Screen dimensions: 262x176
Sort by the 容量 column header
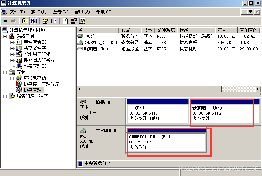[x=227, y=30]
